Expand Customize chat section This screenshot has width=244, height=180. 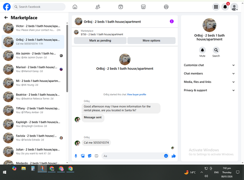pyautogui.click(x=209, y=65)
